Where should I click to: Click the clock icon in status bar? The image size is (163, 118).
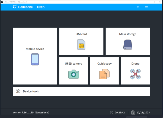112,113
